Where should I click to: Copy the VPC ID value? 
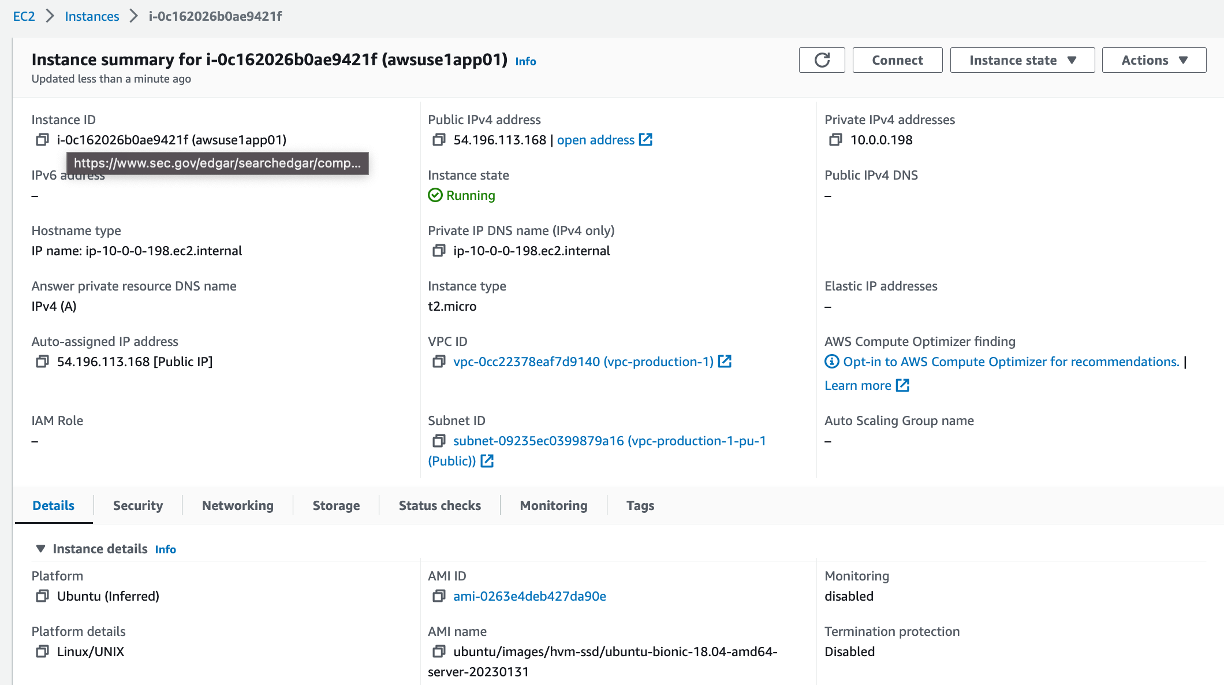[x=439, y=362]
